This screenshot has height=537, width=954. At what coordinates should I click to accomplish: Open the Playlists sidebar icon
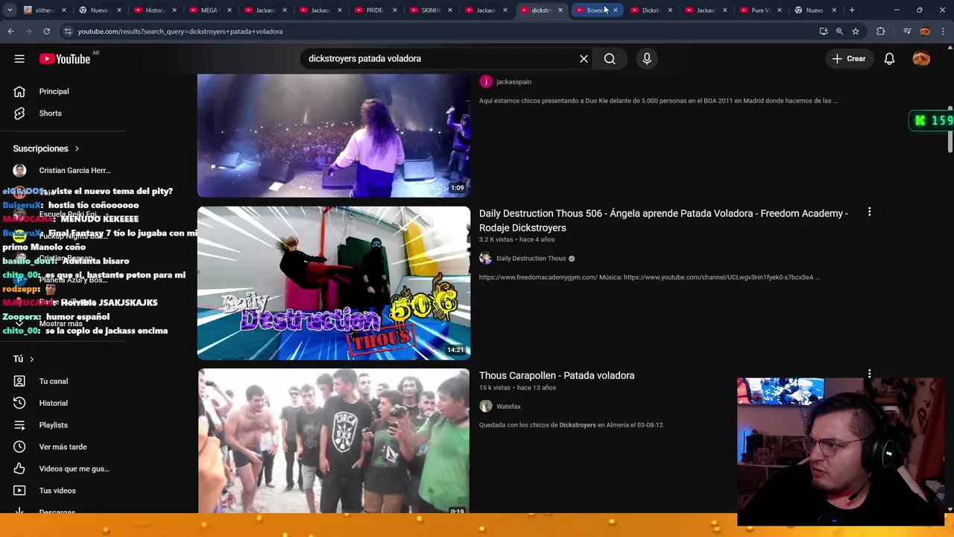point(19,425)
